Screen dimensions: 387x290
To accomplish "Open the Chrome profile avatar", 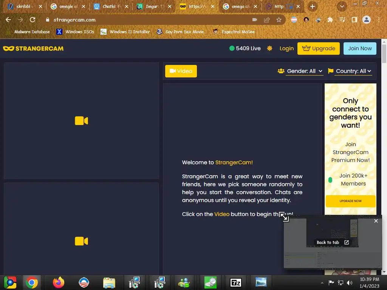I will (367, 20).
